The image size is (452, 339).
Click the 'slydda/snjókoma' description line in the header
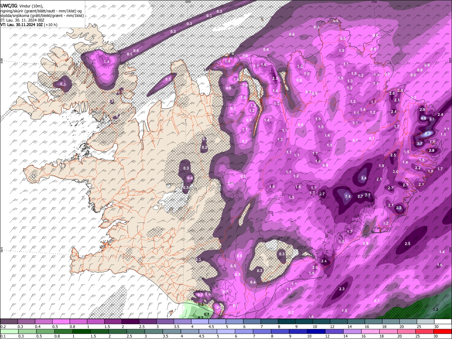(42, 16)
